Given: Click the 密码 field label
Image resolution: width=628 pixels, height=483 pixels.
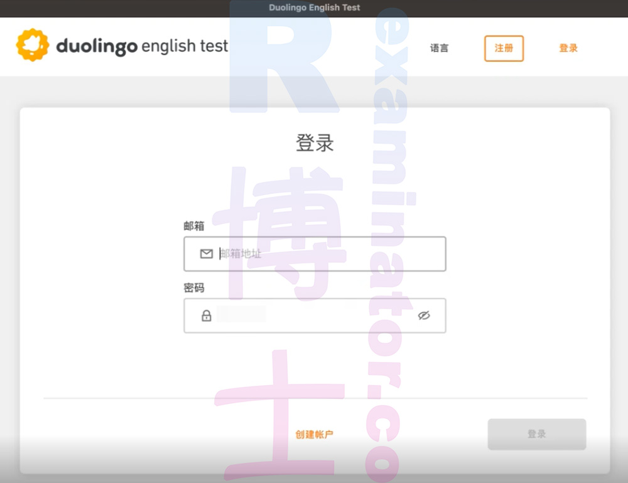Looking at the screenshot, I should [x=194, y=288].
